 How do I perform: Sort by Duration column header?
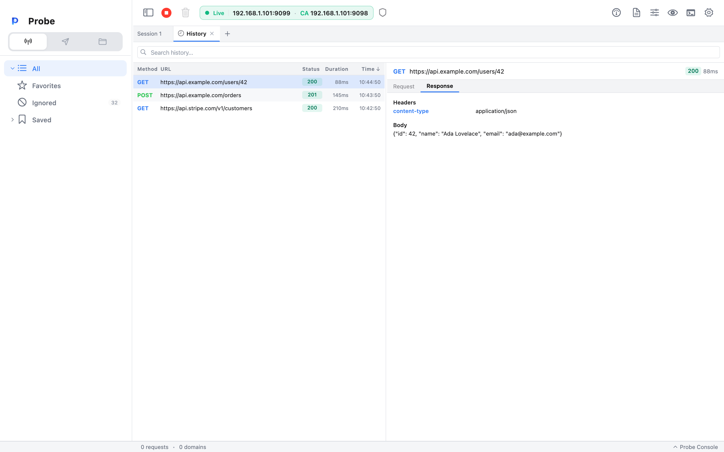pyautogui.click(x=337, y=69)
